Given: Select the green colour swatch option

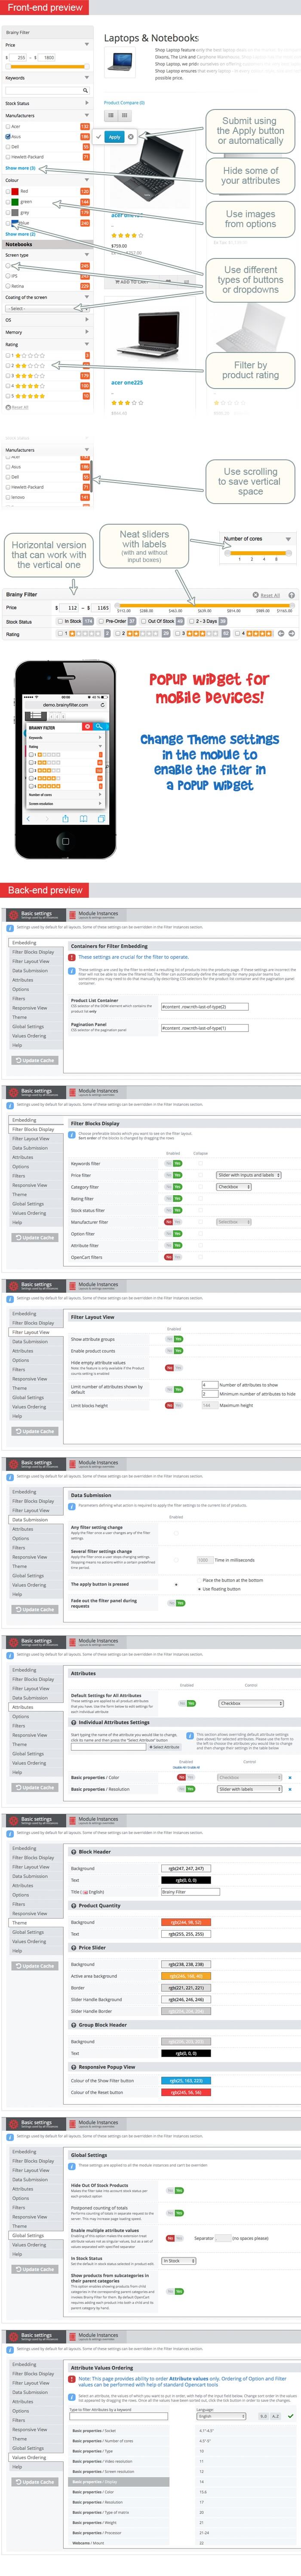Looking at the screenshot, I should click(15, 201).
